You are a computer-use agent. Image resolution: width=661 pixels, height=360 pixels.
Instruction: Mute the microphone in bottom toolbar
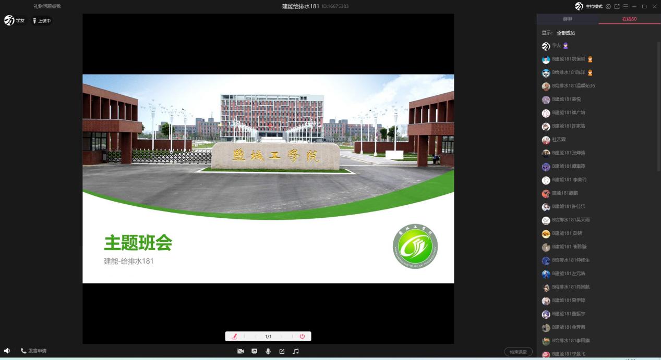click(x=268, y=351)
